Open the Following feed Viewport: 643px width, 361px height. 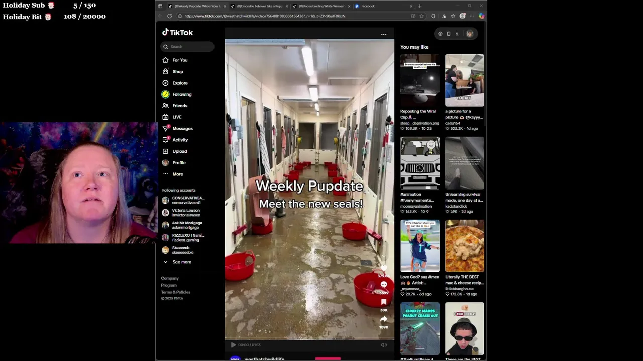point(177,94)
